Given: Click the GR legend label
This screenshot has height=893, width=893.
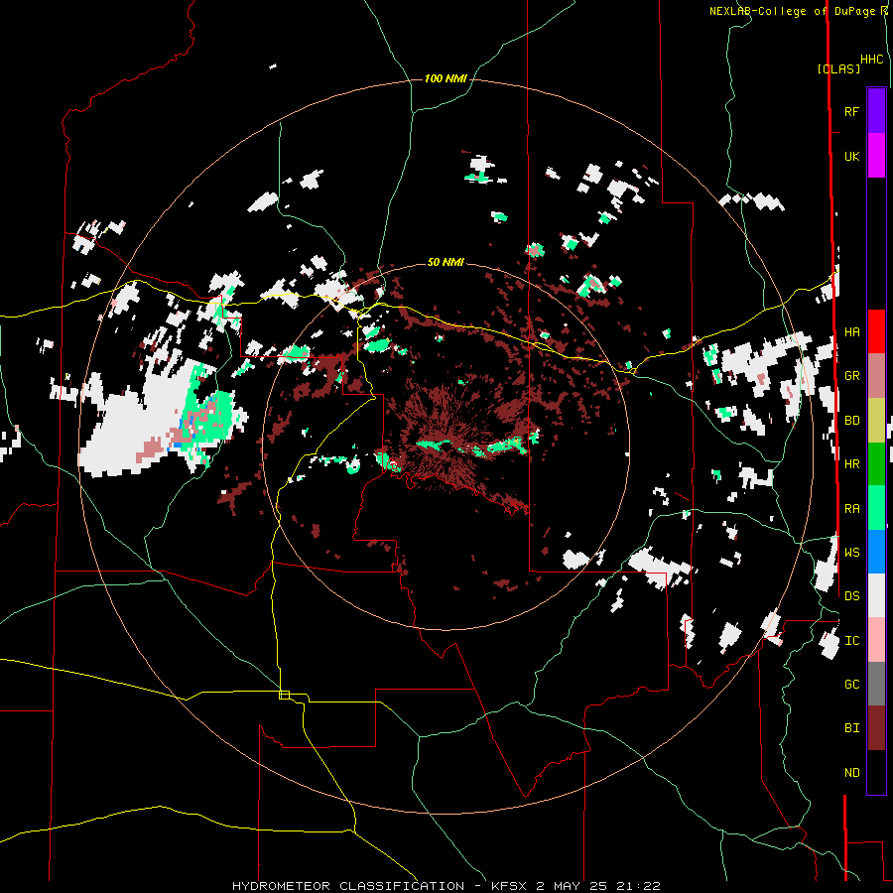Looking at the screenshot, I should pos(851,376).
